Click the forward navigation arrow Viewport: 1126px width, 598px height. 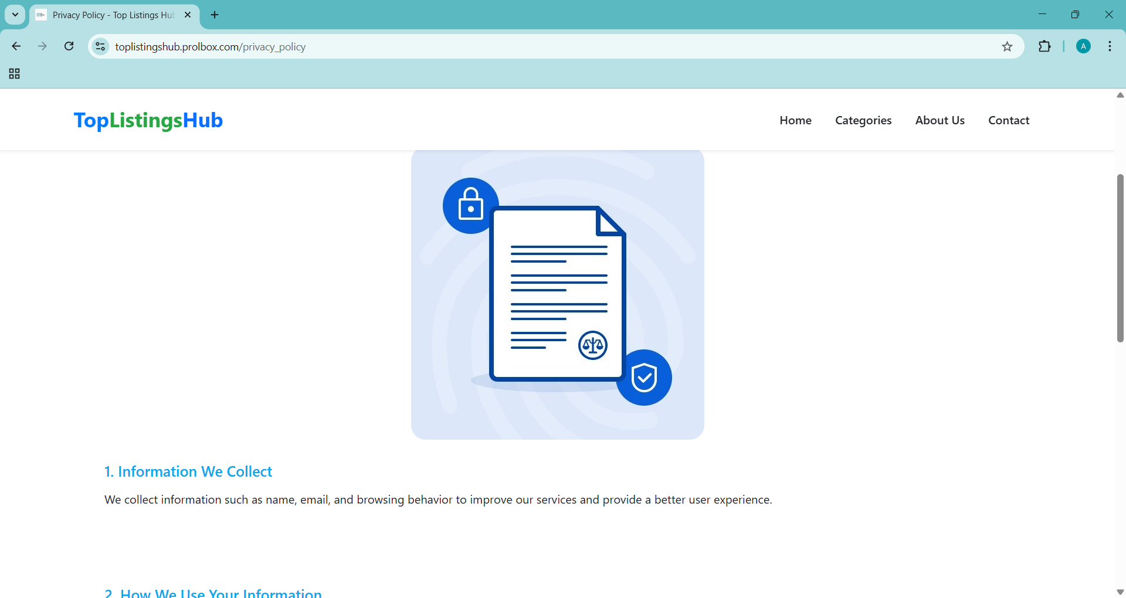[x=42, y=46]
